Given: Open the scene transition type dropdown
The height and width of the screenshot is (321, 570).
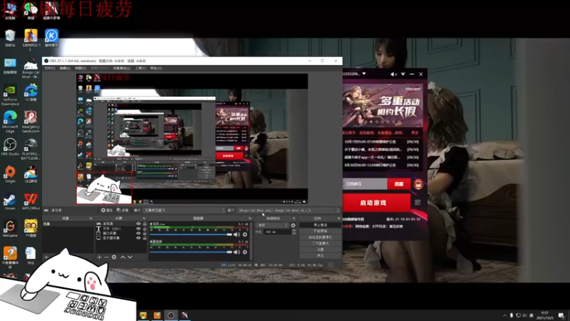Looking at the screenshot, I should click(272, 225).
